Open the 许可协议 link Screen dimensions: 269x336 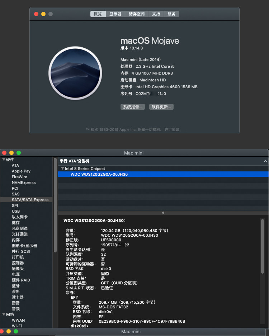point(172,129)
